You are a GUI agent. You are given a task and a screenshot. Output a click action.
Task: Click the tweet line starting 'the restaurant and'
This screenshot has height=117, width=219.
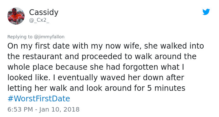[x=102, y=57]
